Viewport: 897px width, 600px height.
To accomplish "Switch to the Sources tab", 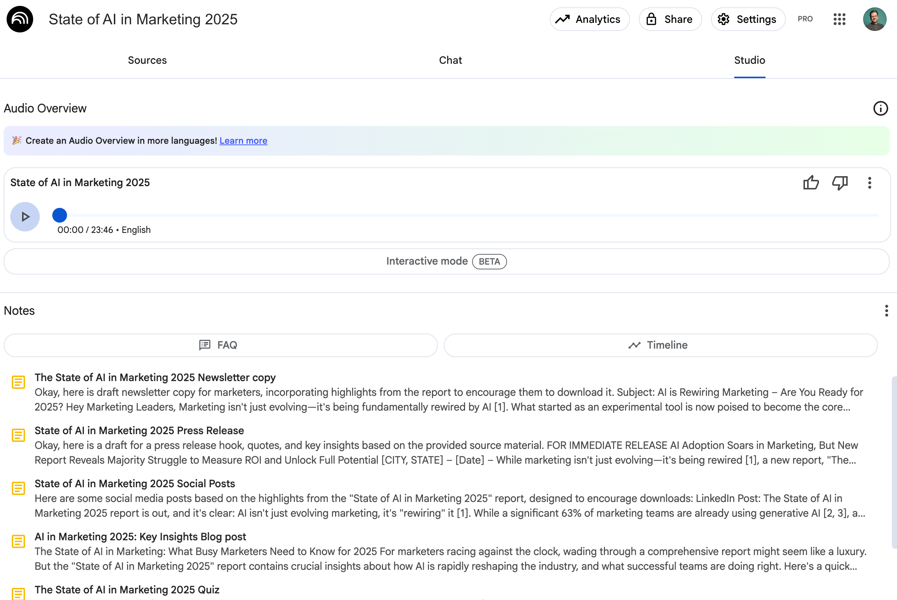I will (x=147, y=60).
